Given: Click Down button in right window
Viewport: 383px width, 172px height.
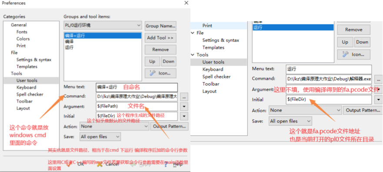Looking at the screenshot, I should tap(362, 42).
